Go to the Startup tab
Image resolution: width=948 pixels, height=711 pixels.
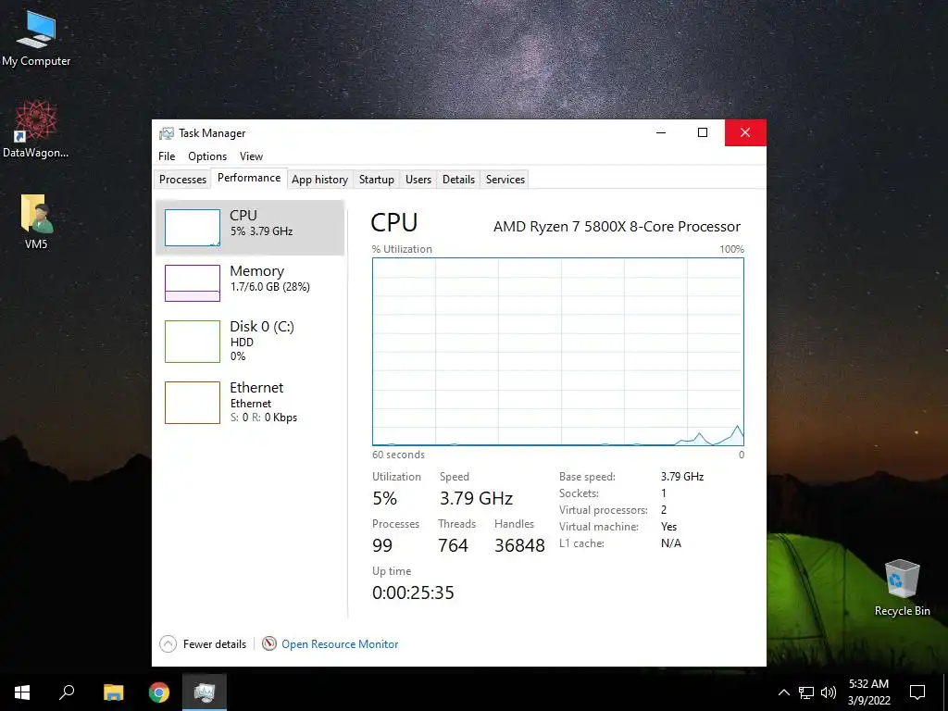tap(377, 180)
